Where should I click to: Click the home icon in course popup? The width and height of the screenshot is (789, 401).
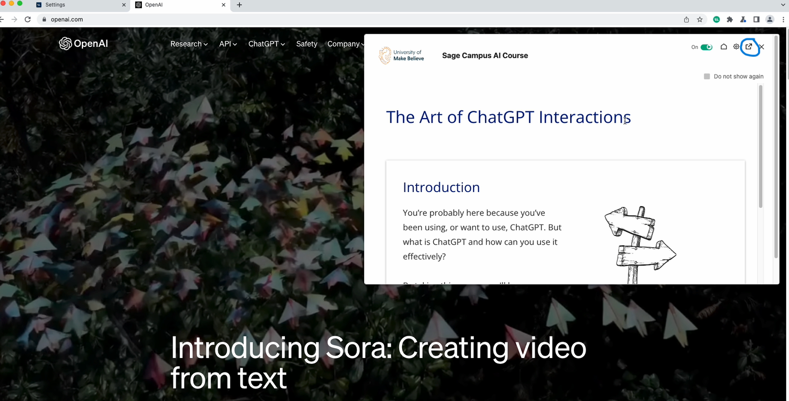[x=724, y=47]
